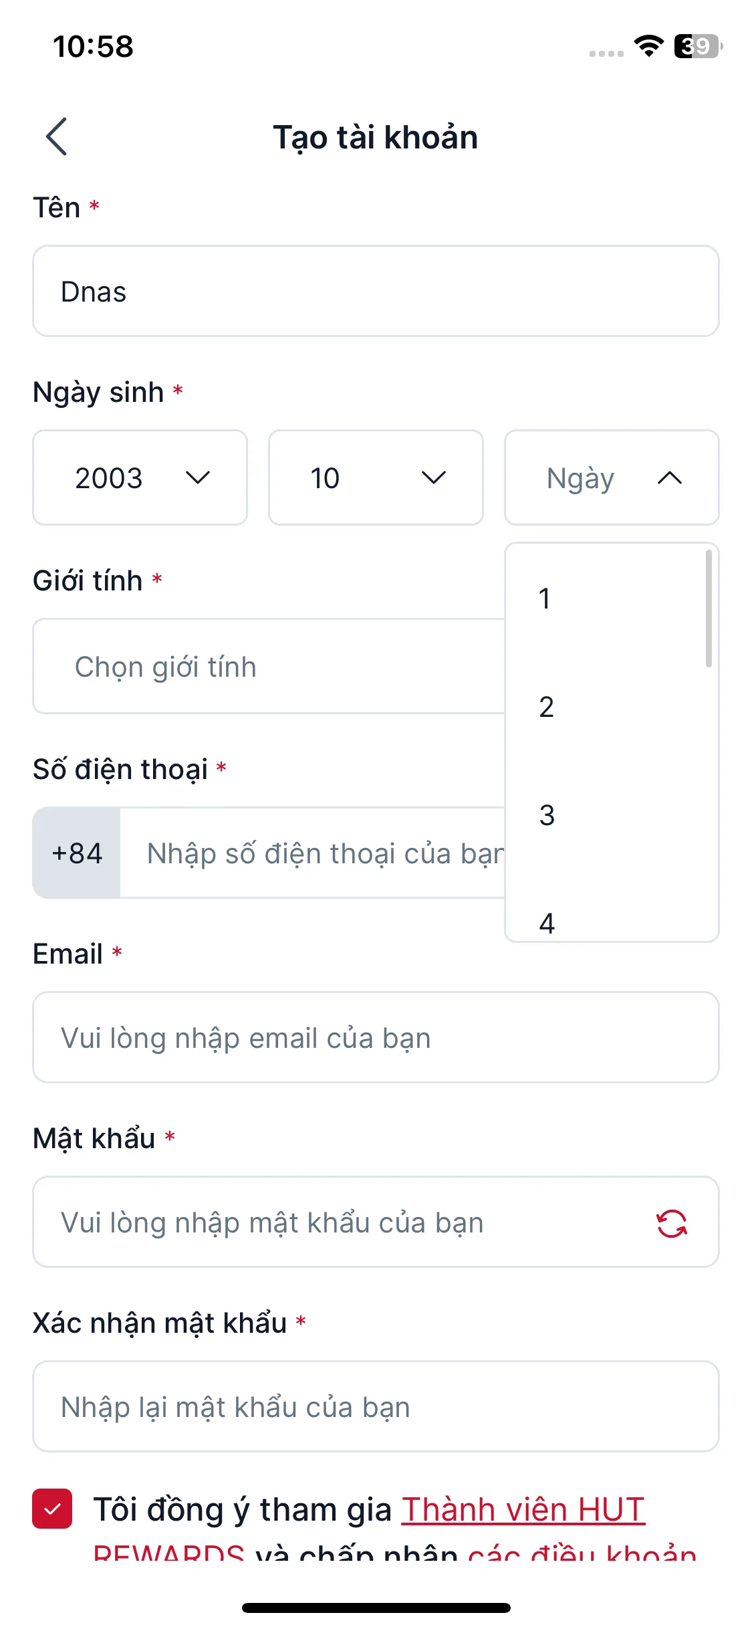Tap the +84 country code button

pos(77,853)
